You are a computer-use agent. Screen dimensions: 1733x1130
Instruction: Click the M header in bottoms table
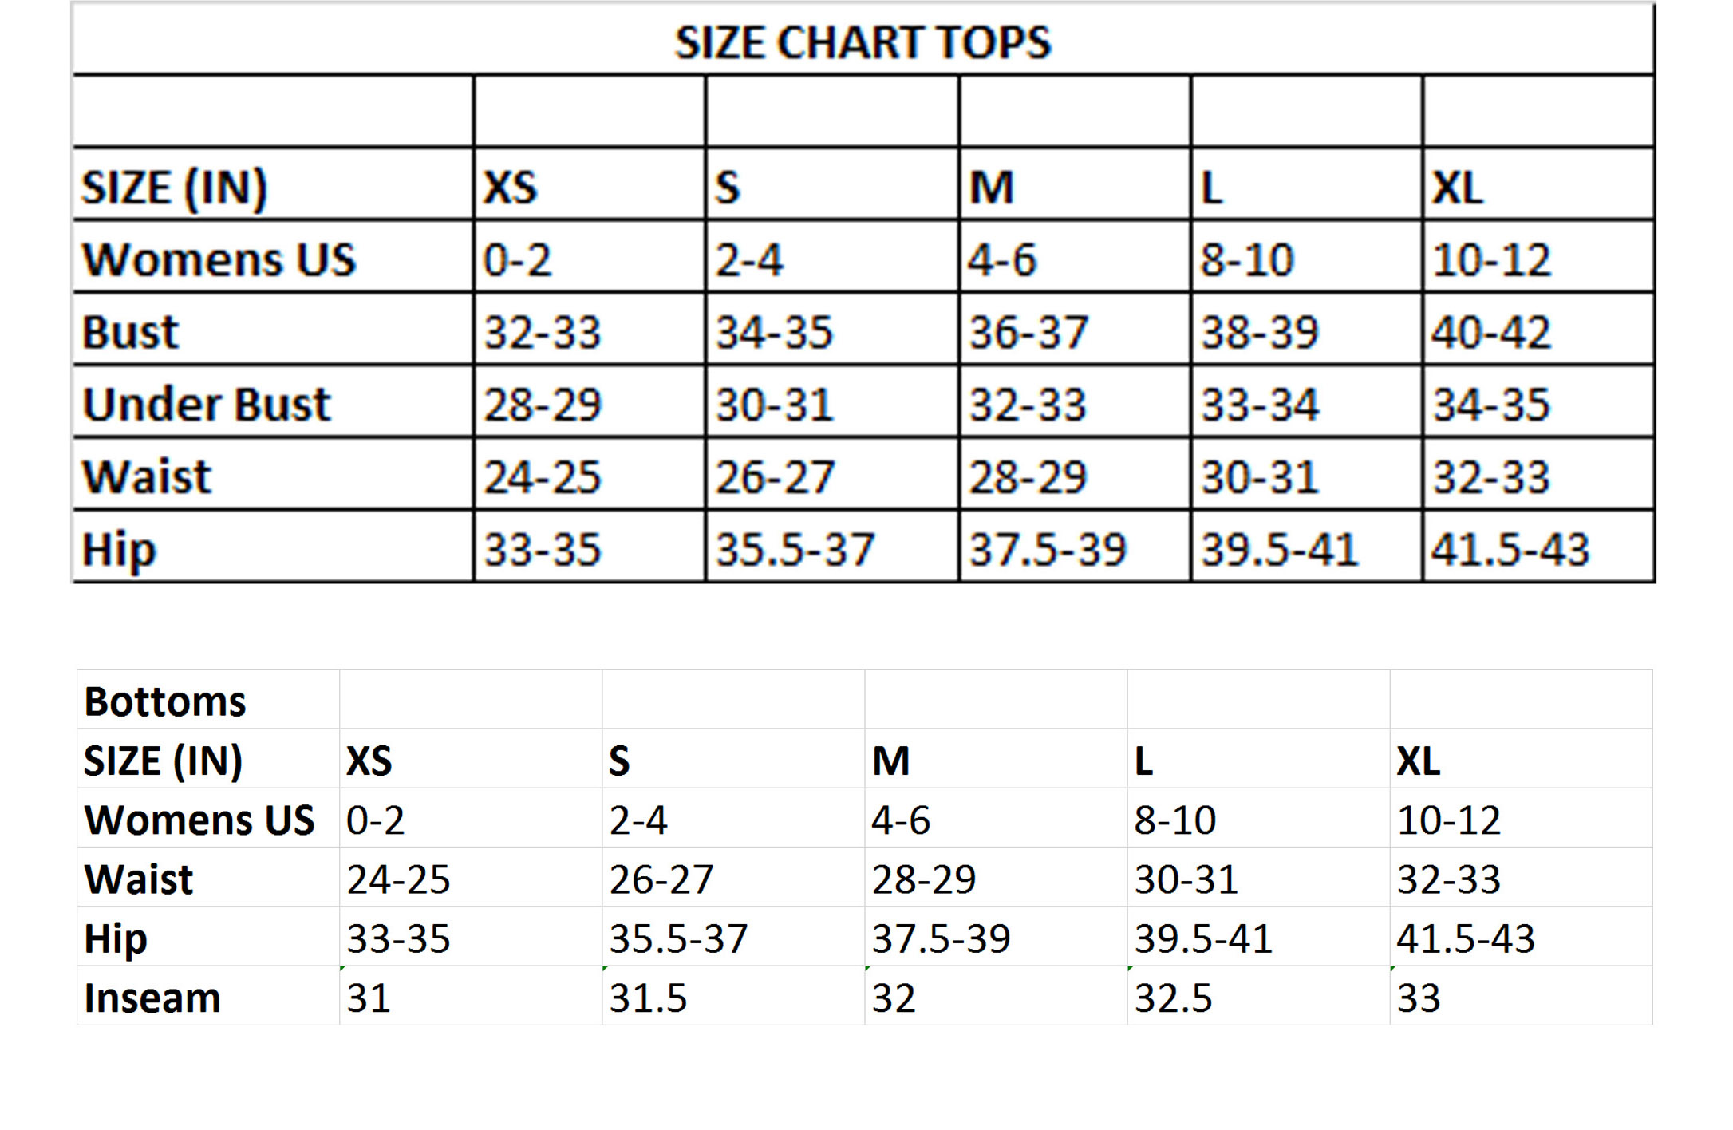[890, 761]
